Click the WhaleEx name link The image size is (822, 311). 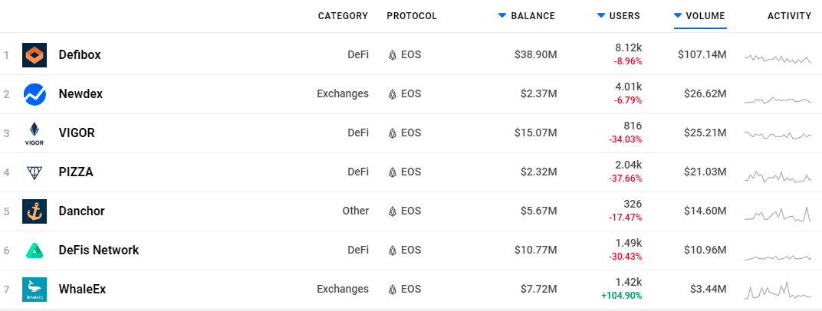pos(82,289)
